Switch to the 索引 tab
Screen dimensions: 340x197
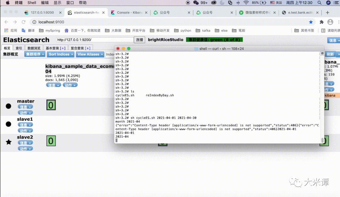pos(19,48)
